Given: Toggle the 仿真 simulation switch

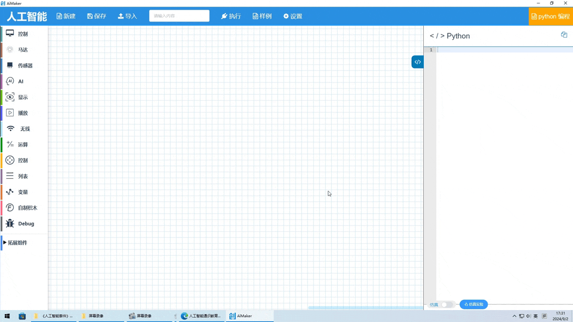Looking at the screenshot, I should 446,305.
